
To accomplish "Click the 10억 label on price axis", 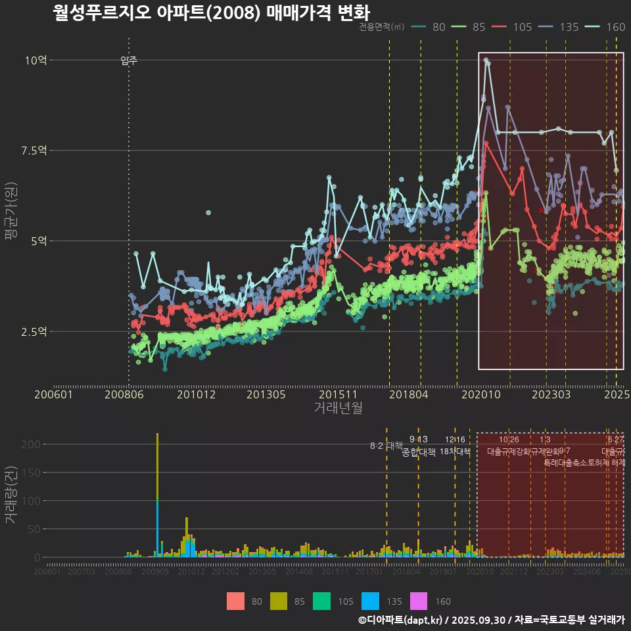I will tap(36, 60).
